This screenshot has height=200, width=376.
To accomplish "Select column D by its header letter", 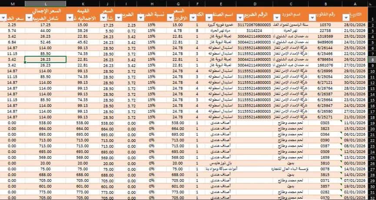I will 254,3.
